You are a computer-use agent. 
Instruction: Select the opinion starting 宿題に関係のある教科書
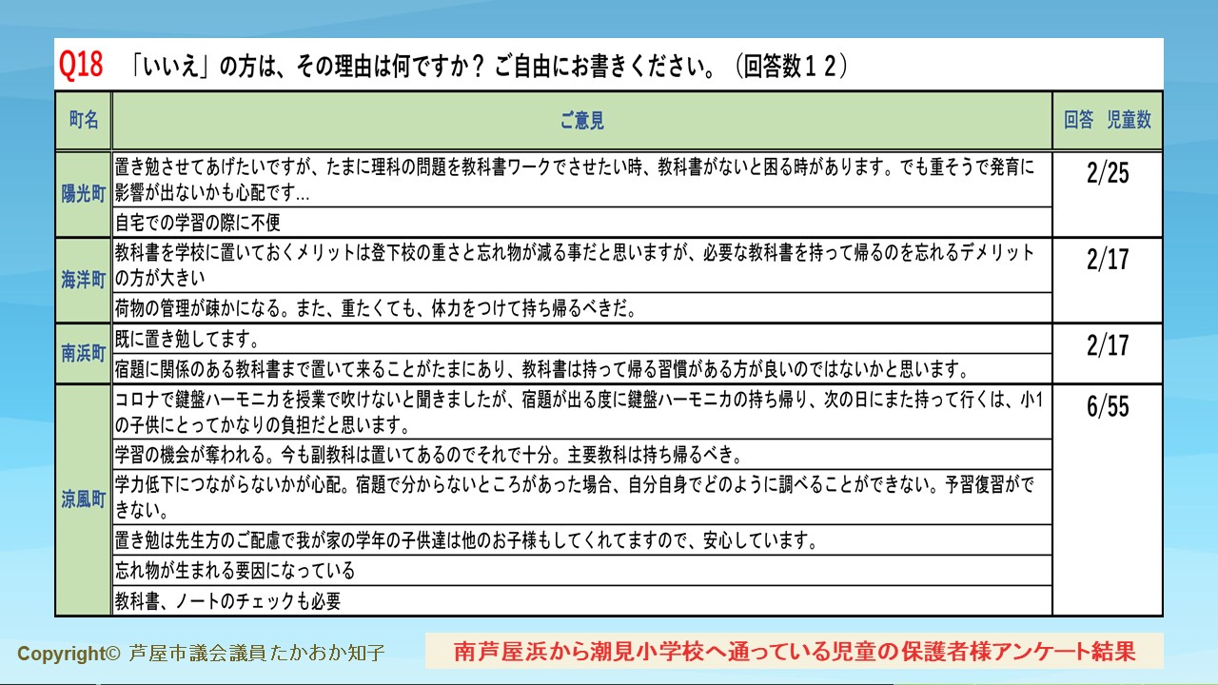click(x=581, y=369)
